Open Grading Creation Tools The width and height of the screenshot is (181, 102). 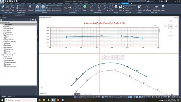[x=130, y=6]
